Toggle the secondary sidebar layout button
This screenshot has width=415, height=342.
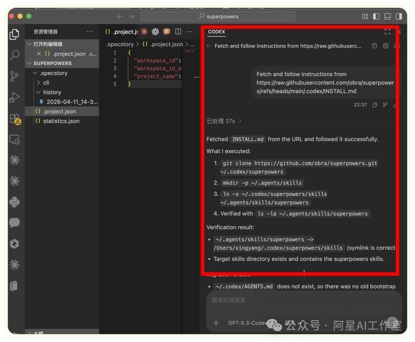pos(399,16)
